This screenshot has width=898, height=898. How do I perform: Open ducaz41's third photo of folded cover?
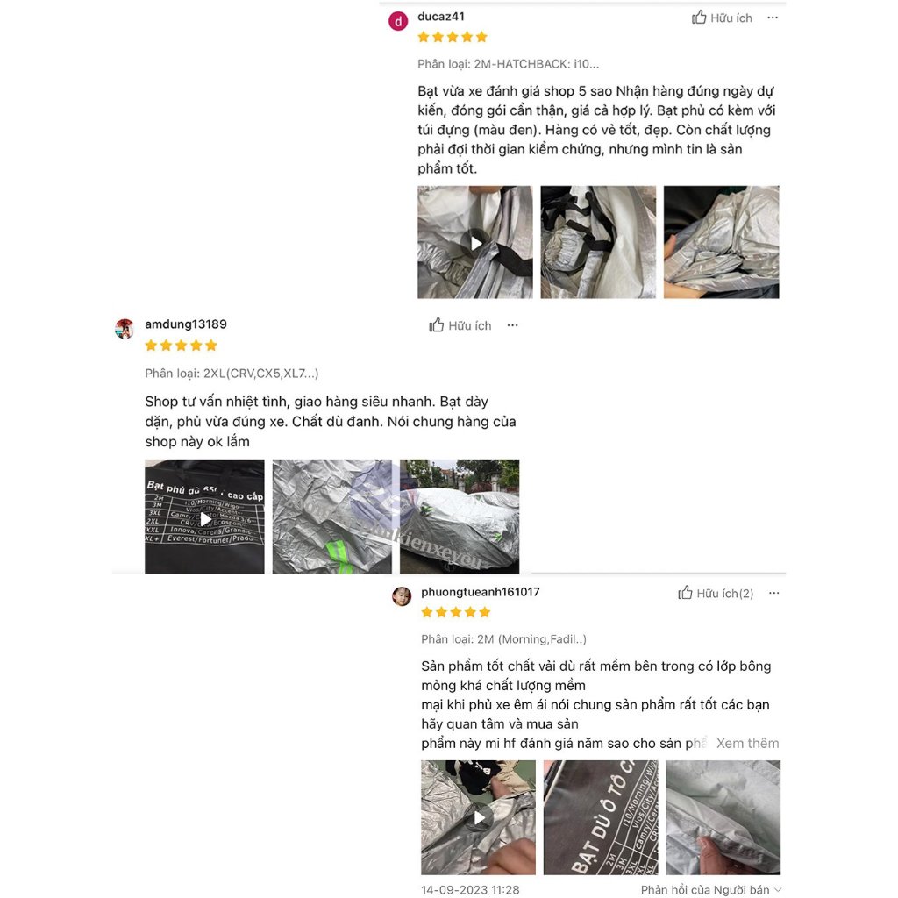[721, 242]
